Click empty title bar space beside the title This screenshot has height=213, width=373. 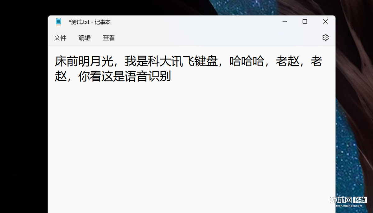pos(193,22)
